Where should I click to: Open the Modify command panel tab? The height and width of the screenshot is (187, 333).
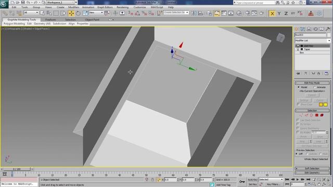click(x=303, y=29)
